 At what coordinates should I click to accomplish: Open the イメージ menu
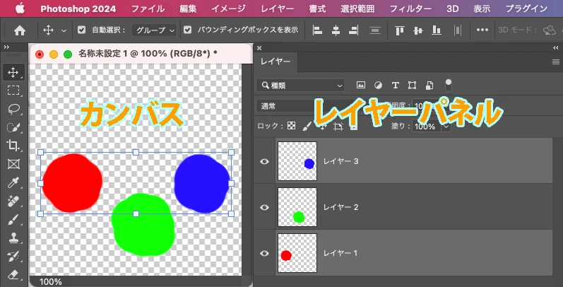[x=228, y=8]
